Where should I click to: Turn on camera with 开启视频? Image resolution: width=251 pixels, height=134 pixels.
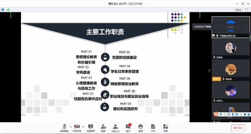(x=77, y=128)
